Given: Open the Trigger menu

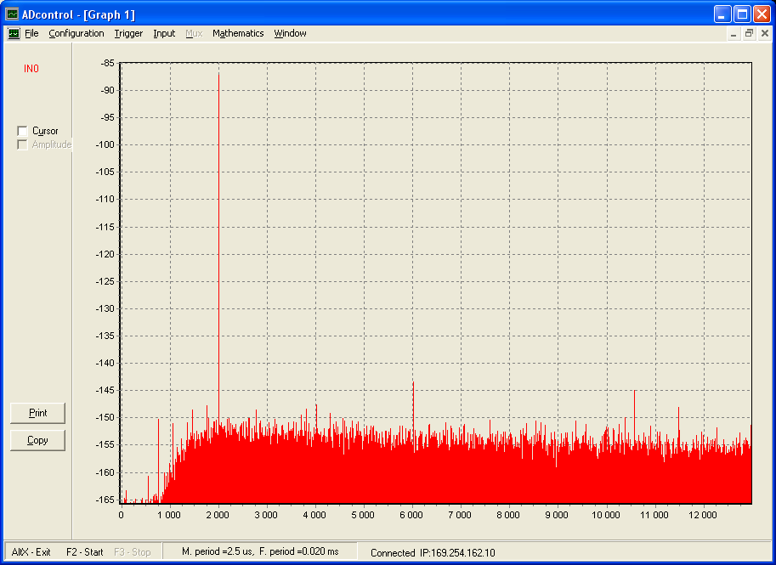Looking at the screenshot, I should [x=128, y=33].
